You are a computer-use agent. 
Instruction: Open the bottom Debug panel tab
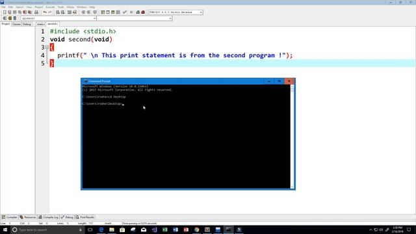click(67, 217)
